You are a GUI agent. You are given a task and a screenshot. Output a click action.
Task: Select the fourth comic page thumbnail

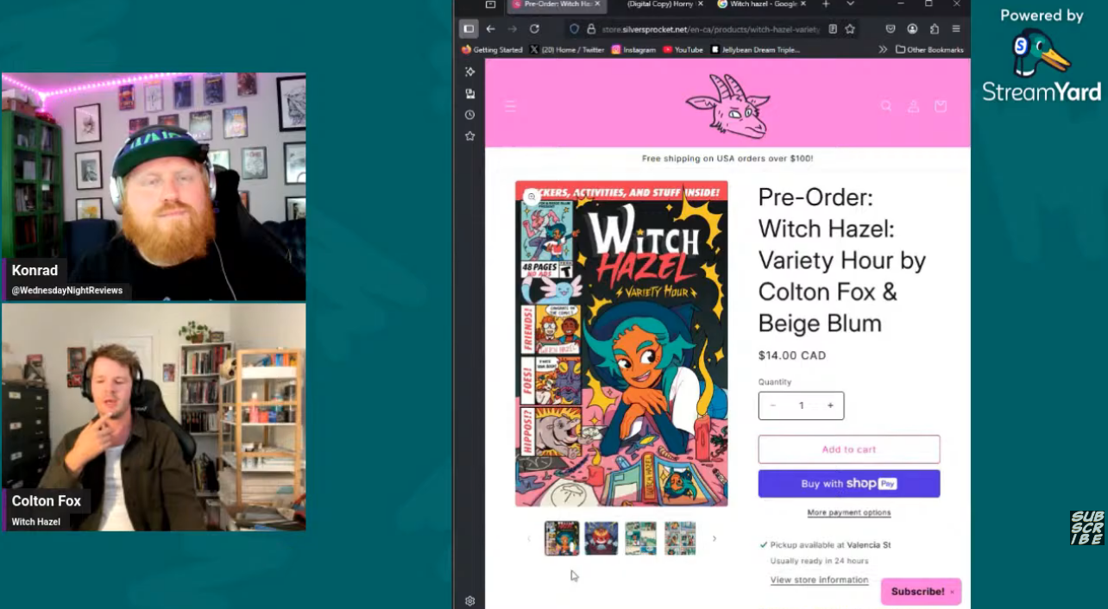680,538
